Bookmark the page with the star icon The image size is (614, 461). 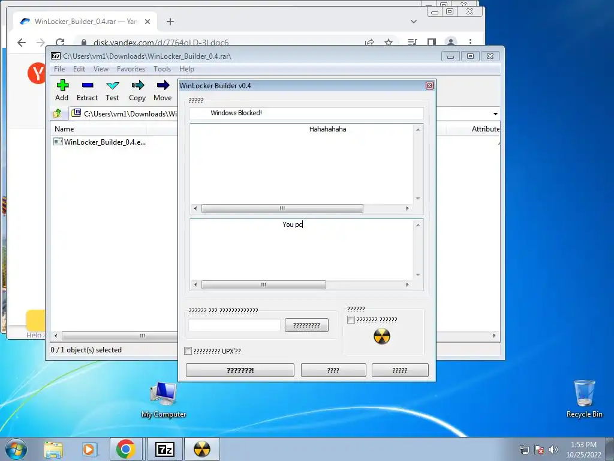click(389, 43)
